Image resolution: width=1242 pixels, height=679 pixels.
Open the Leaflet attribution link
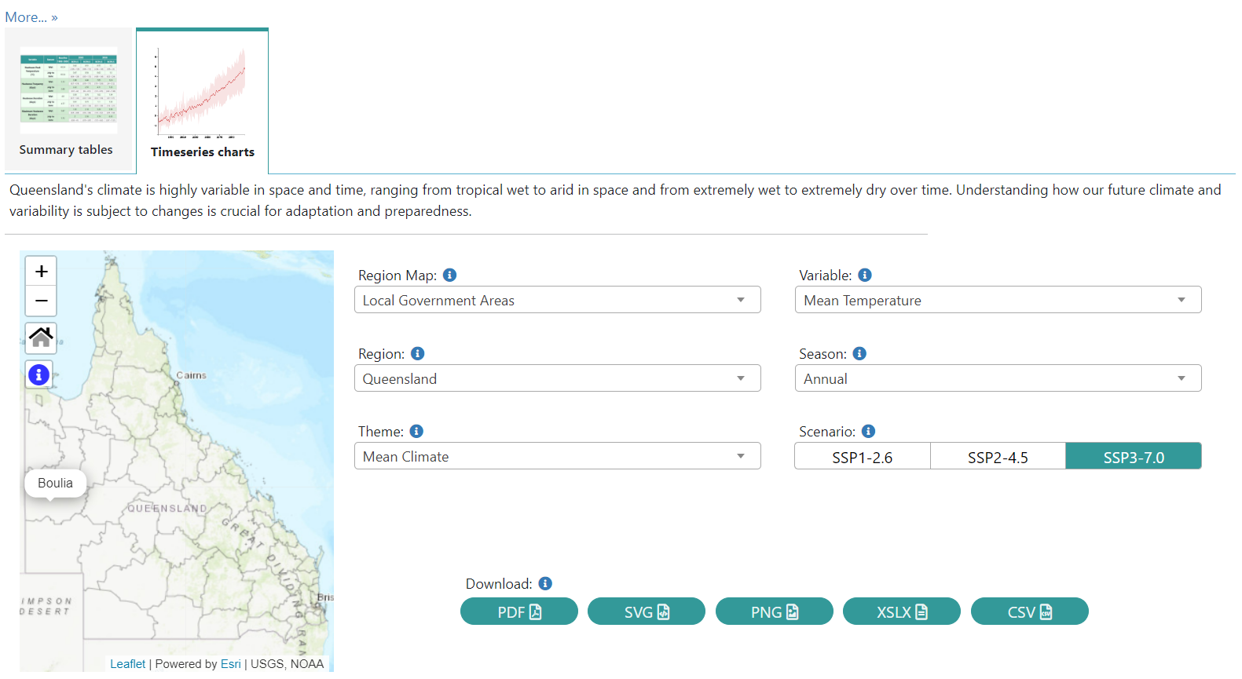click(x=127, y=664)
